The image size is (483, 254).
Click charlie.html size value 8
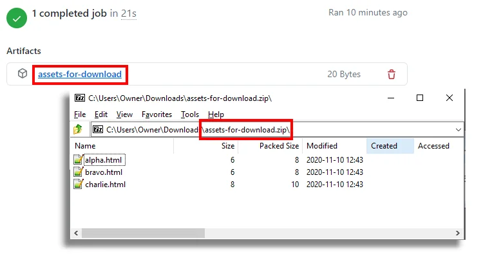(x=232, y=185)
